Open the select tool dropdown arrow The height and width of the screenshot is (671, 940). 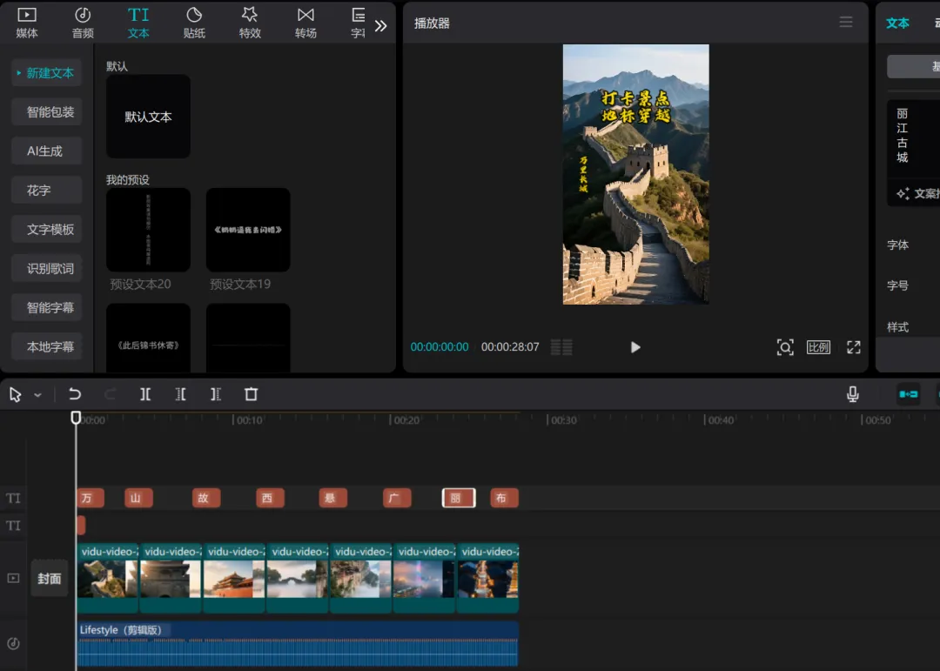pyautogui.click(x=37, y=394)
